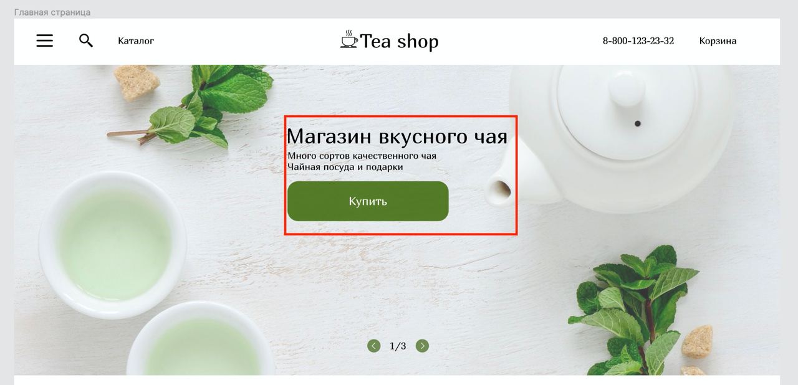Click the steaming tea cup logo icon
Image resolution: width=798 pixels, height=385 pixels.
pos(349,39)
